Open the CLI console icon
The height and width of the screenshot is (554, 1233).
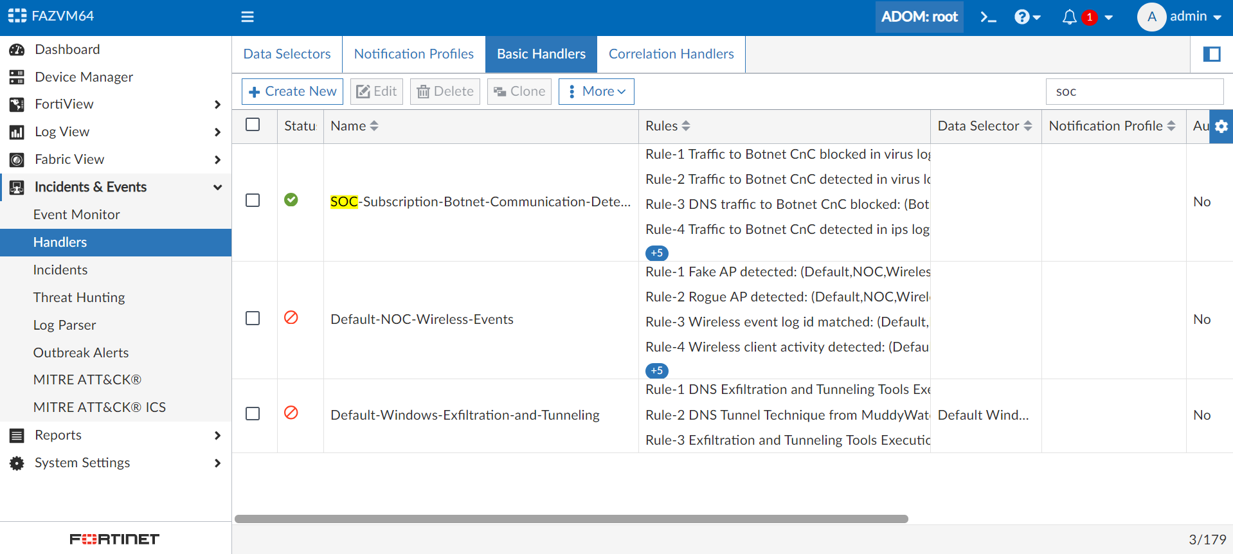click(988, 17)
